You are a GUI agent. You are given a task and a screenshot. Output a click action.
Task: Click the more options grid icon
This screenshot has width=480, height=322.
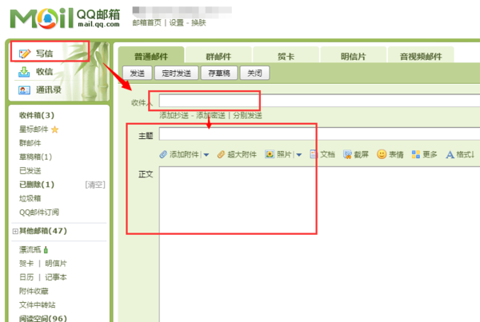click(416, 154)
